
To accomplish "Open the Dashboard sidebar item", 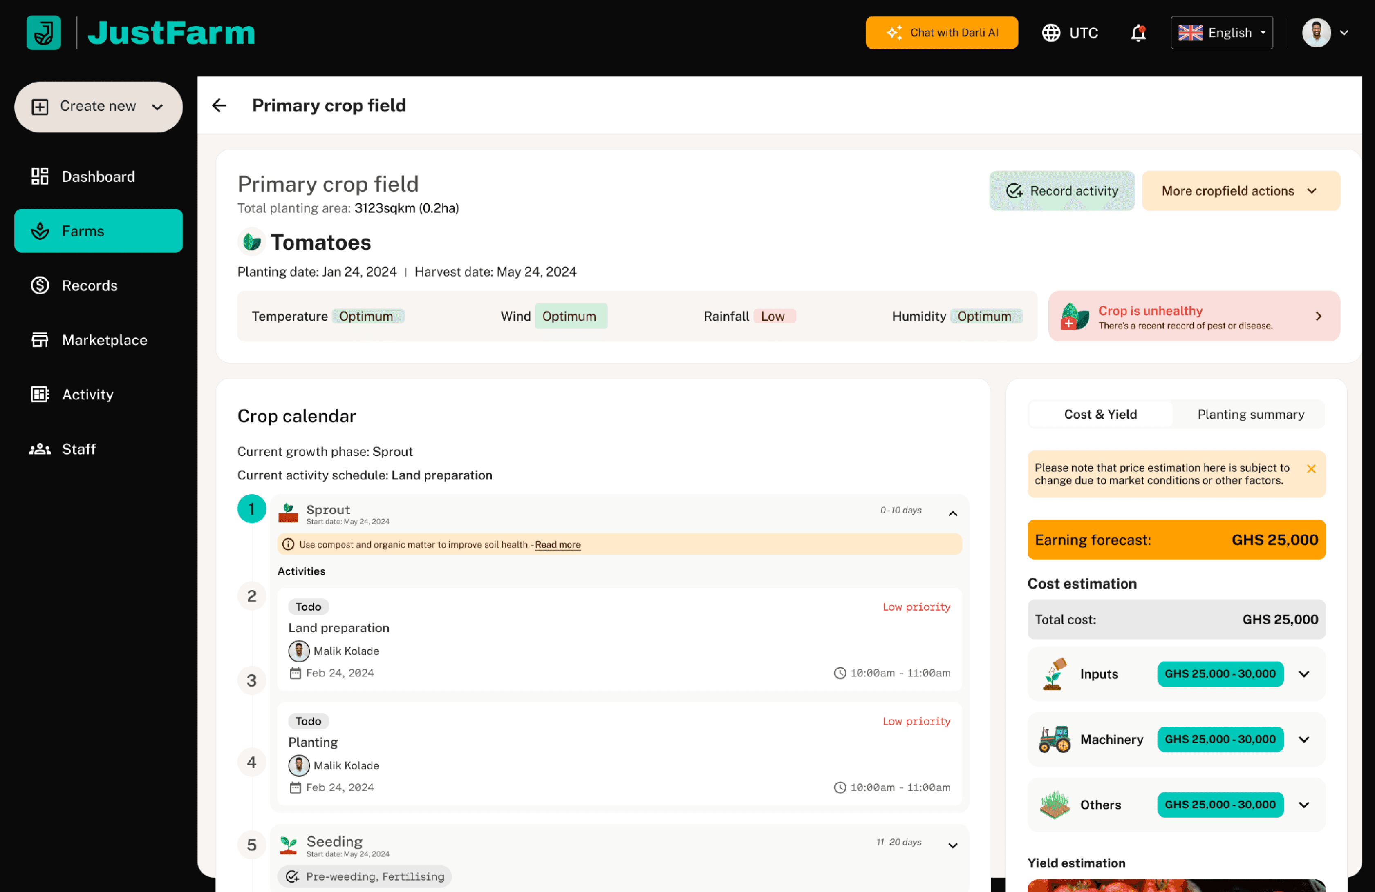I will [x=98, y=177].
